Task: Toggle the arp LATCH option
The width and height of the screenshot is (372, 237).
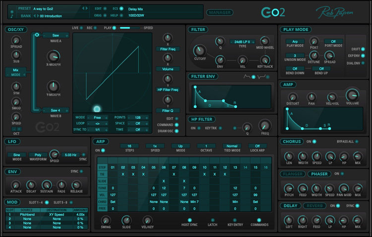Action: pos(212,220)
